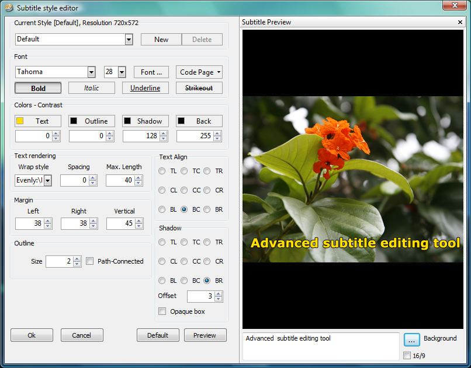
Task: Select Text Align CR radio button
Action: click(207, 190)
